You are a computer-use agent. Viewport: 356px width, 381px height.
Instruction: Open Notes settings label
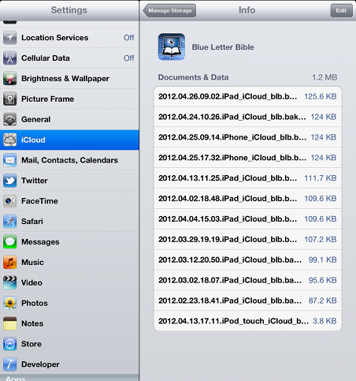click(32, 323)
